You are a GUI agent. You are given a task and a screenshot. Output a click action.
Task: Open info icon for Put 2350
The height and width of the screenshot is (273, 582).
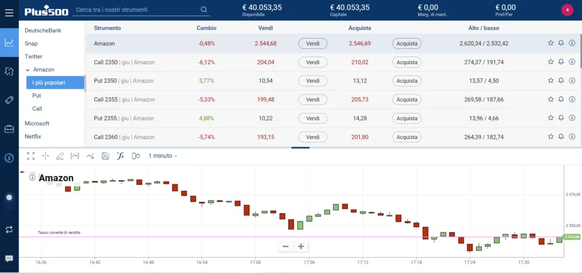click(x=572, y=81)
